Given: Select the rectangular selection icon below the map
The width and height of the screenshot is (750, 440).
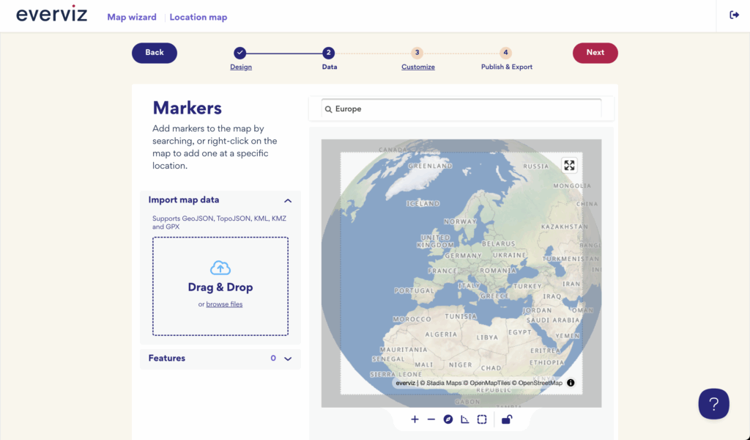Looking at the screenshot, I should (481, 419).
